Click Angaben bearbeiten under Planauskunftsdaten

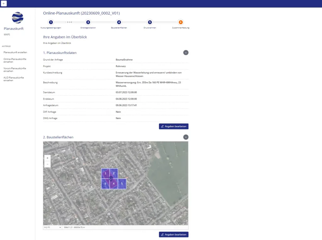pyautogui.click(x=174, y=126)
